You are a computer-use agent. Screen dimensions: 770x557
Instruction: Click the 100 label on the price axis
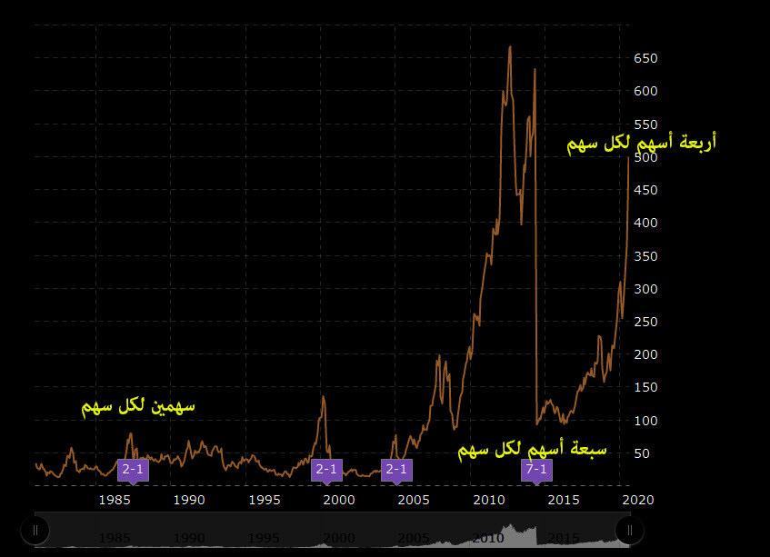pyautogui.click(x=646, y=421)
